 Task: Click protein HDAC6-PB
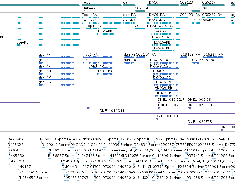tap(166, 74)
